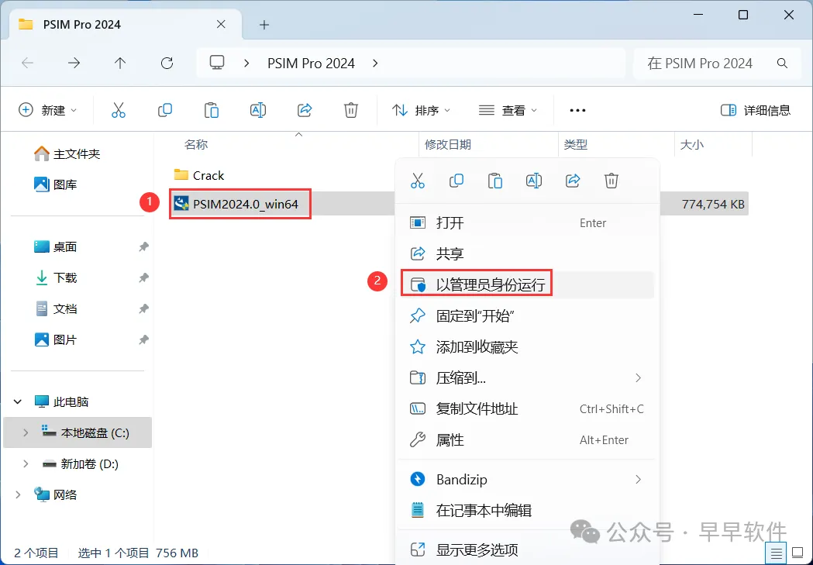Open the 新建 dropdown
The height and width of the screenshot is (565, 813).
pyautogui.click(x=48, y=110)
